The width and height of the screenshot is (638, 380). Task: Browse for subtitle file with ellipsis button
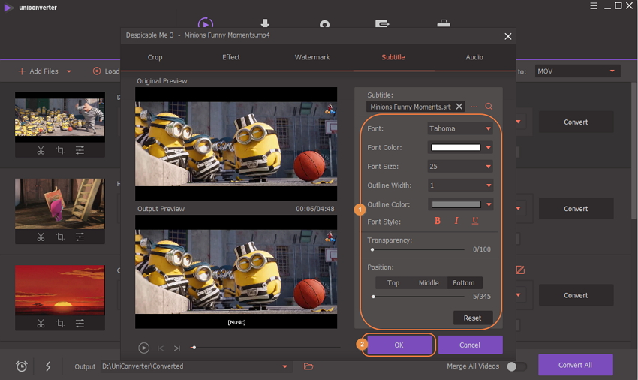pyautogui.click(x=474, y=107)
